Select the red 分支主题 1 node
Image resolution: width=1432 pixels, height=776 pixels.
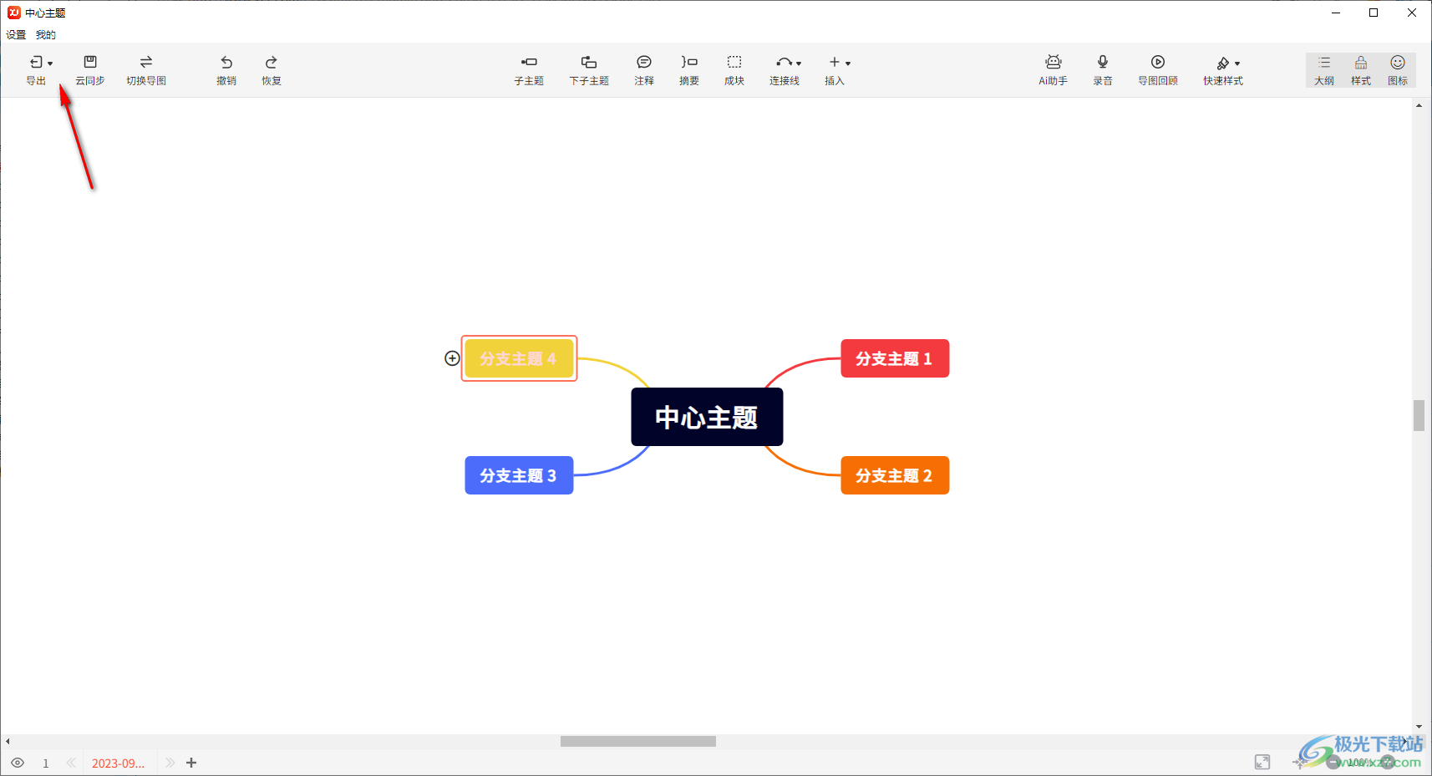tap(895, 358)
